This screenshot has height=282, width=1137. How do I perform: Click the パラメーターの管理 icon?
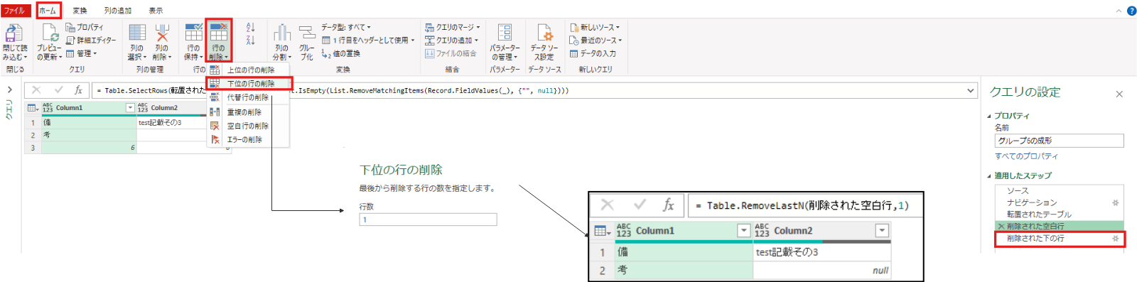pyautogui.click(x=505, y=33)
